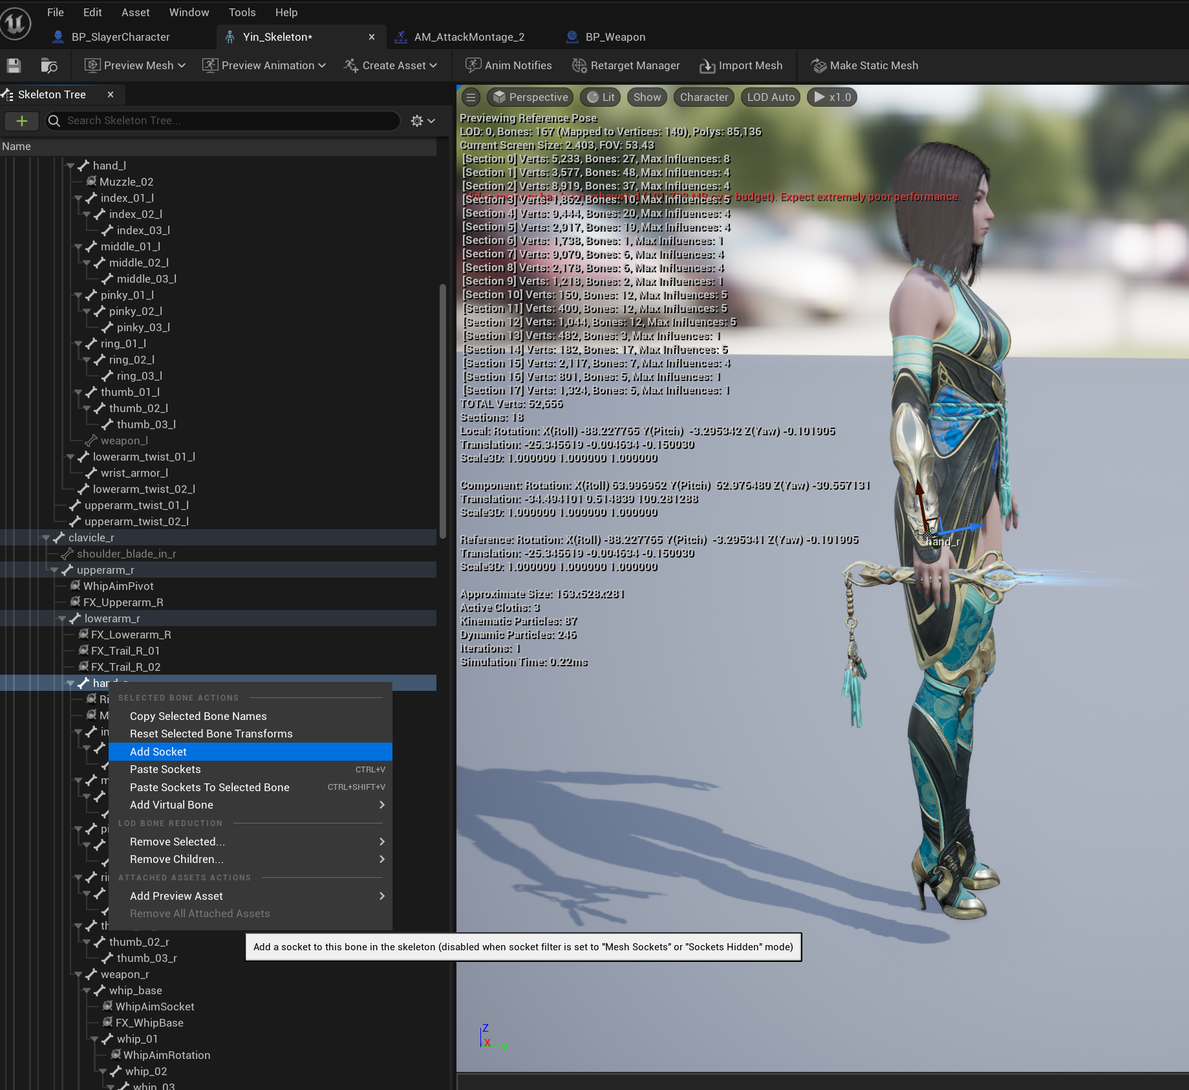The width and height of the screenshot is (1189, 1090).
Task: Select the FX_Upperarm_R socket
Action: coord(123,602)
